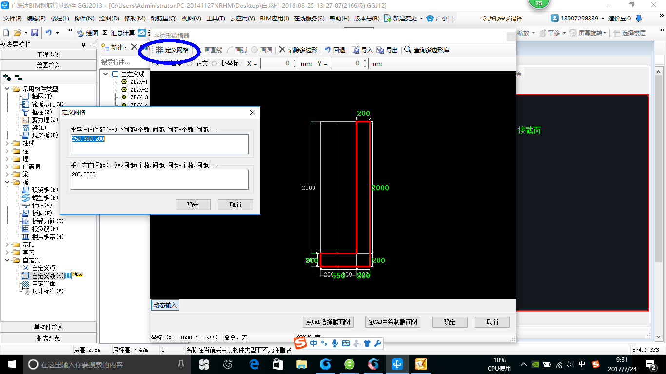Collapse the 板 folder node

click(7, 182)
